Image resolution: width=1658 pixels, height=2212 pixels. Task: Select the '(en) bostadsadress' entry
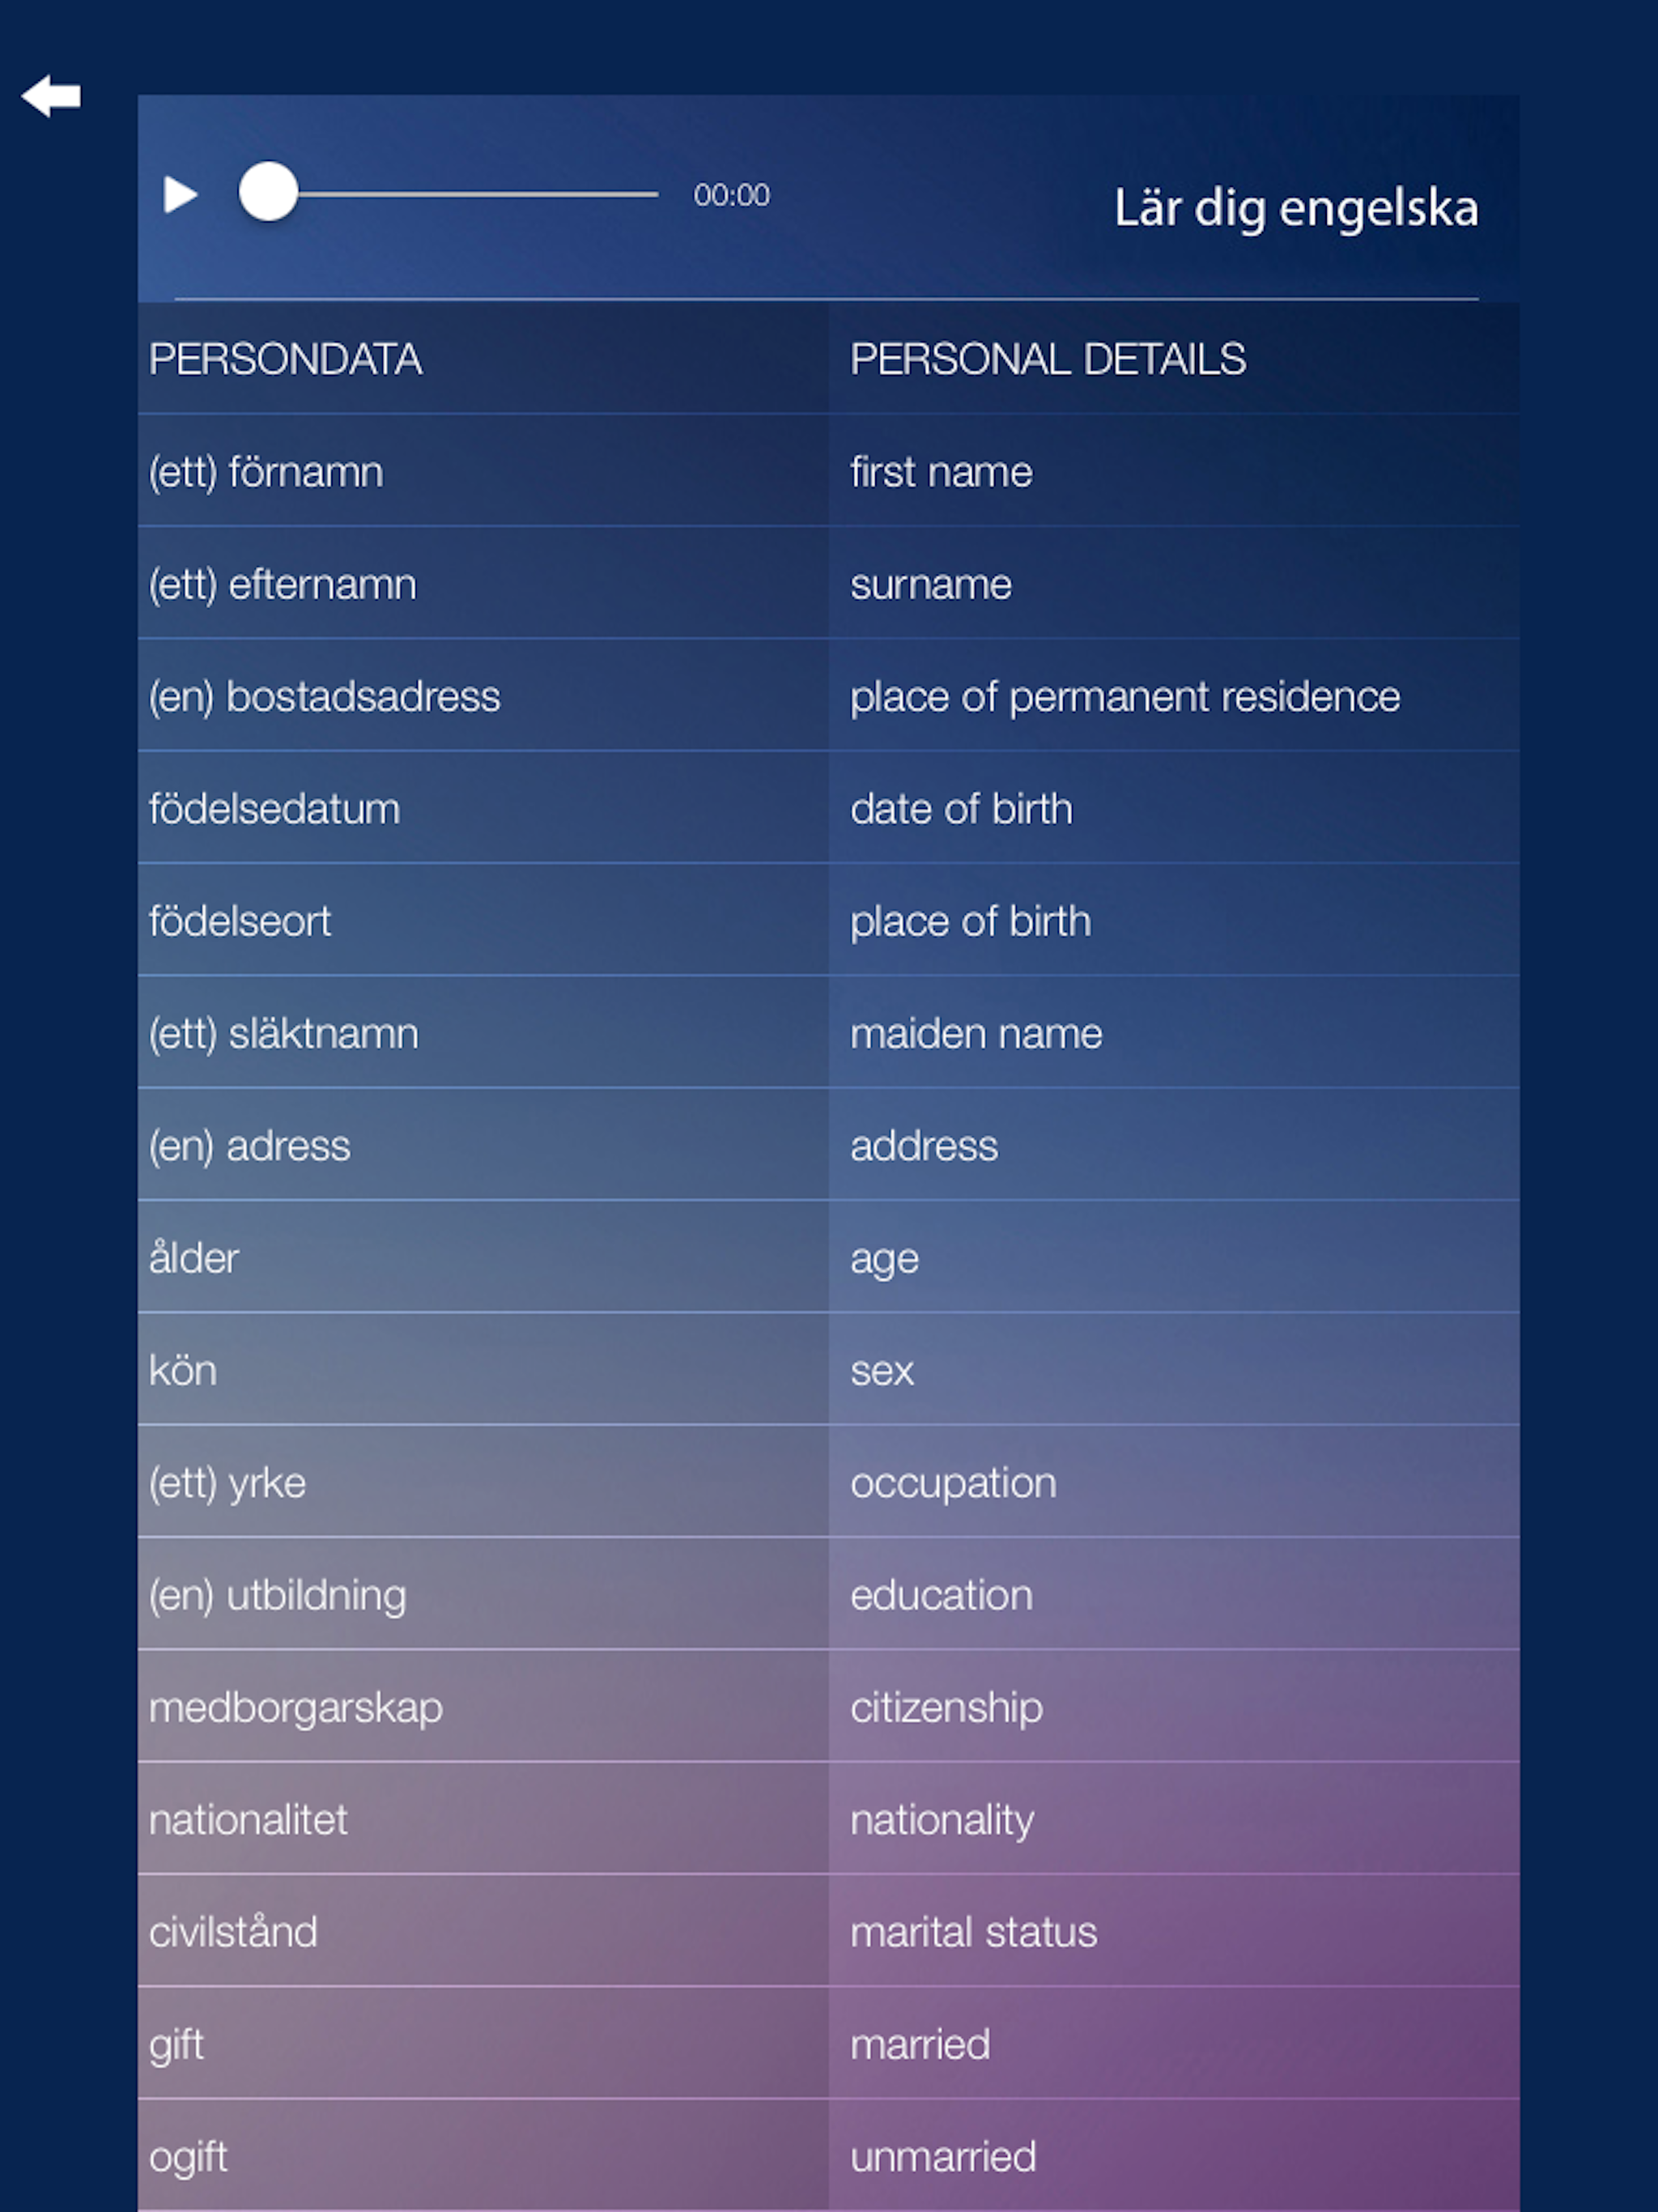coord(324,697)
